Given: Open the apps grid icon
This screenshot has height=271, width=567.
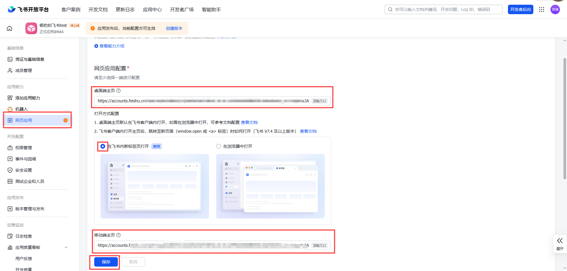Looking at the screenshot, I should click(x=541, y=9).
